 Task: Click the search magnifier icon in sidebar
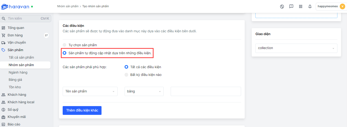pos(4,19)
